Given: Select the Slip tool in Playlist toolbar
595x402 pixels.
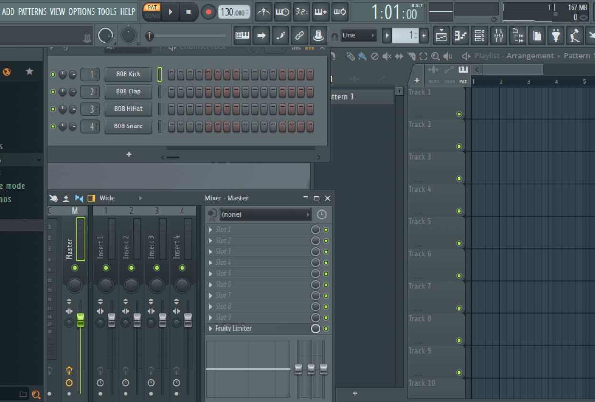Looking at the screenshot, I should pos(399,56).
